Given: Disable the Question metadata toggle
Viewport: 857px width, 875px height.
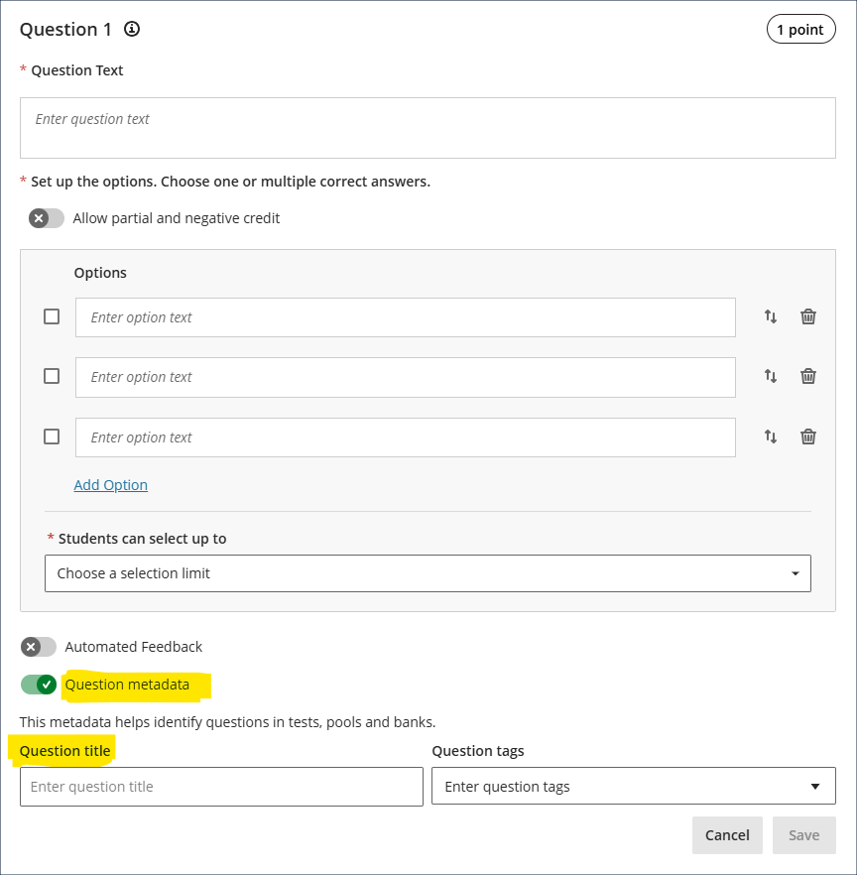Looking at the screenshot, I should pyautogui.click(x=39, y=685).
